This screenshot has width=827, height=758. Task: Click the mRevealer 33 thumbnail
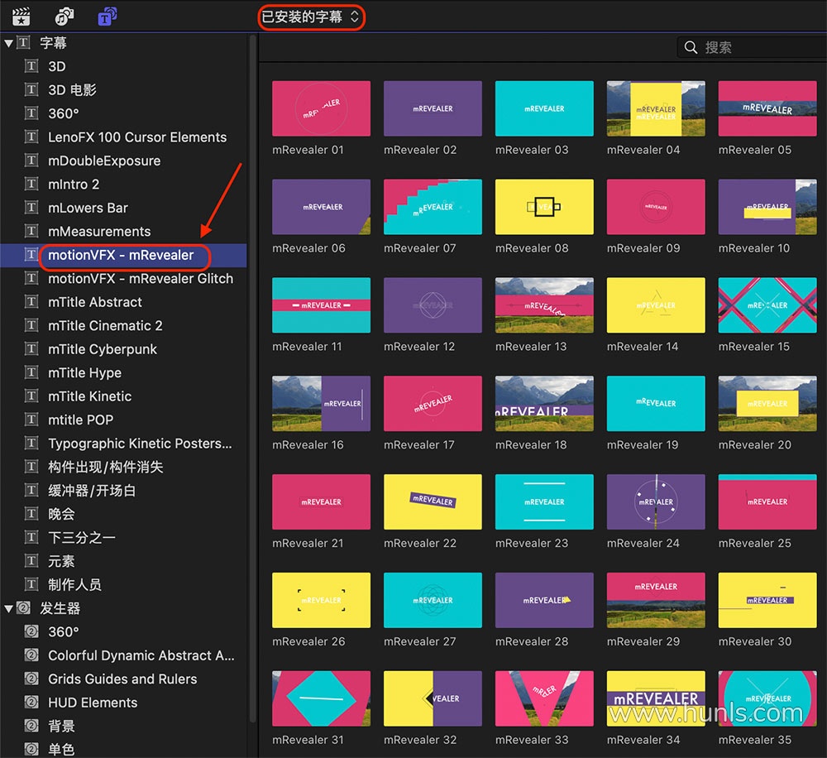(x=544, y=698)
